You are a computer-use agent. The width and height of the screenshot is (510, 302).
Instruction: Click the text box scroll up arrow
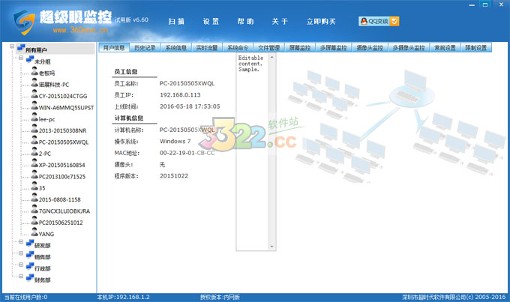pos(272,57)
